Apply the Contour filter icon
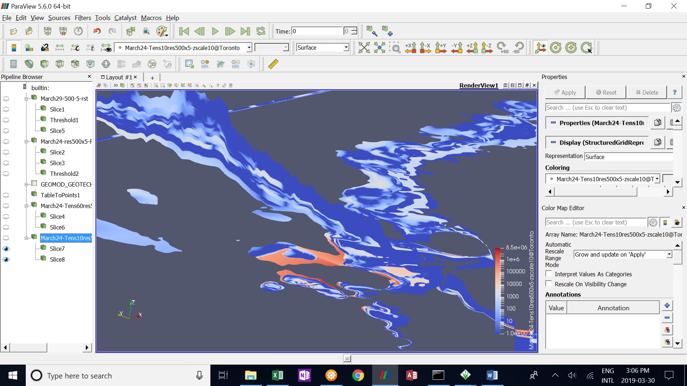The image size is (687, 386). click(x=29, y=64)
